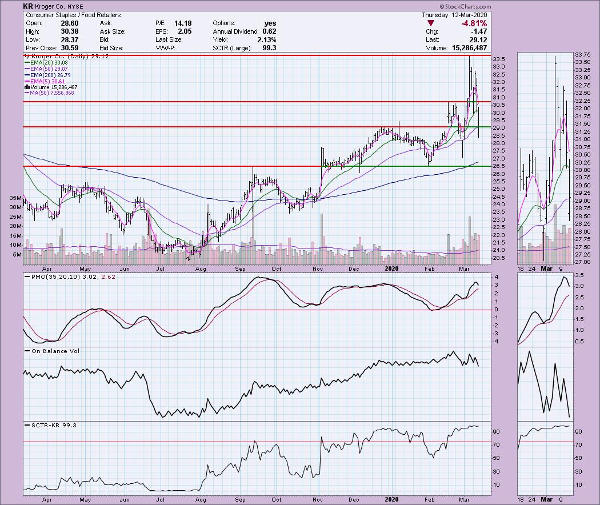Click the KR ticker symbol in the title
The width and height of the screenshot is (600, 505).
28,6
